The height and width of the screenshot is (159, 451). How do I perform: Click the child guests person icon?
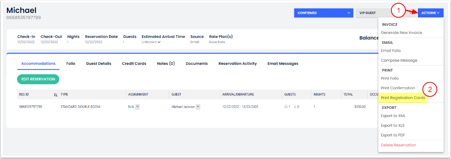(295, 107)
